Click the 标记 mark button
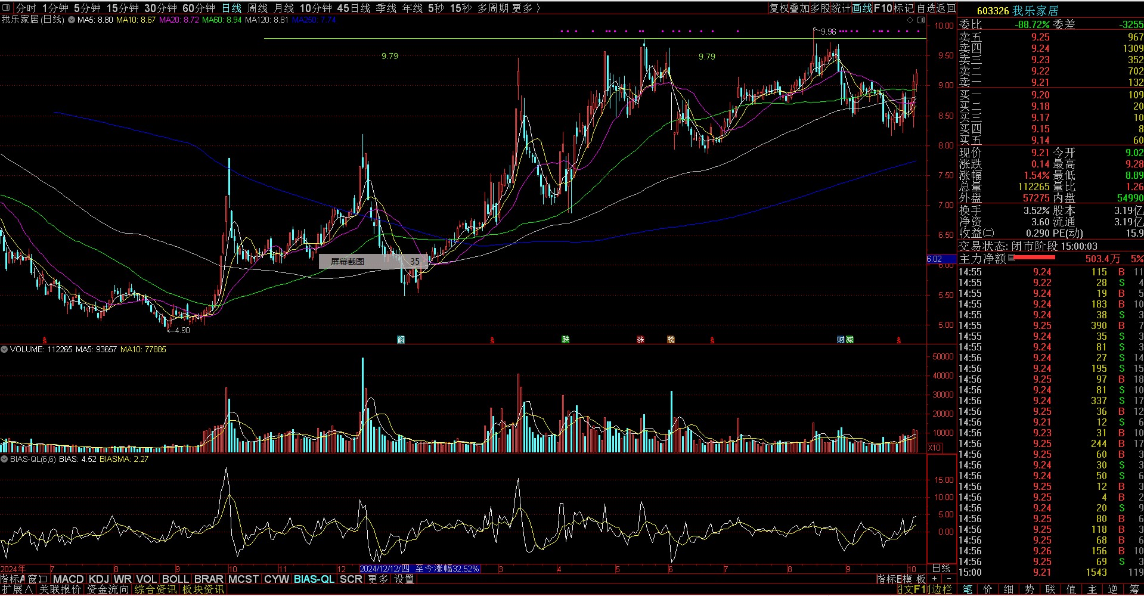 tap(904, 8)
